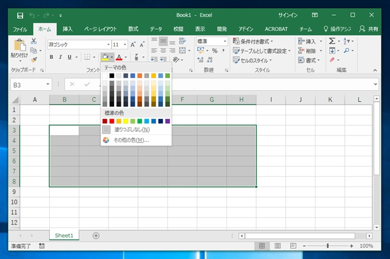Open the ファイル tab
Screen dimensions: 390x259
pyautogui.click(x=20, y=29)
